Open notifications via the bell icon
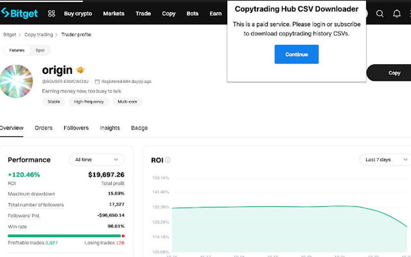The image size is (411, 257). click(396, 13)
